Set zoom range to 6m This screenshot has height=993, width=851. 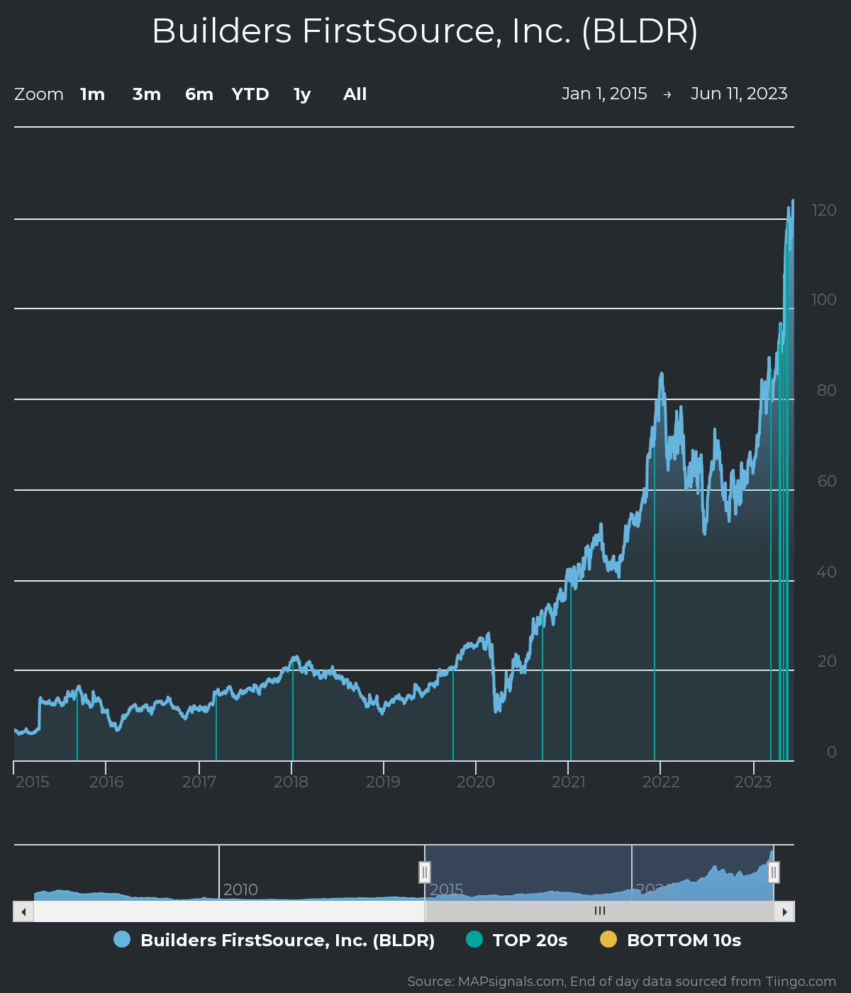click(x=199, y=94)
